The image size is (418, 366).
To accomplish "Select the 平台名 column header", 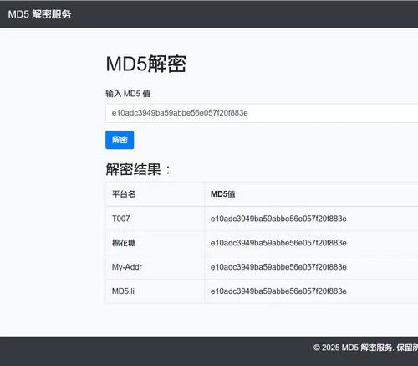I will [x=124, y=194].
